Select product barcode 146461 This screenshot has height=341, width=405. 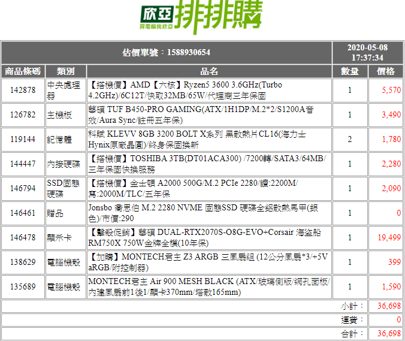click(23, 213)
